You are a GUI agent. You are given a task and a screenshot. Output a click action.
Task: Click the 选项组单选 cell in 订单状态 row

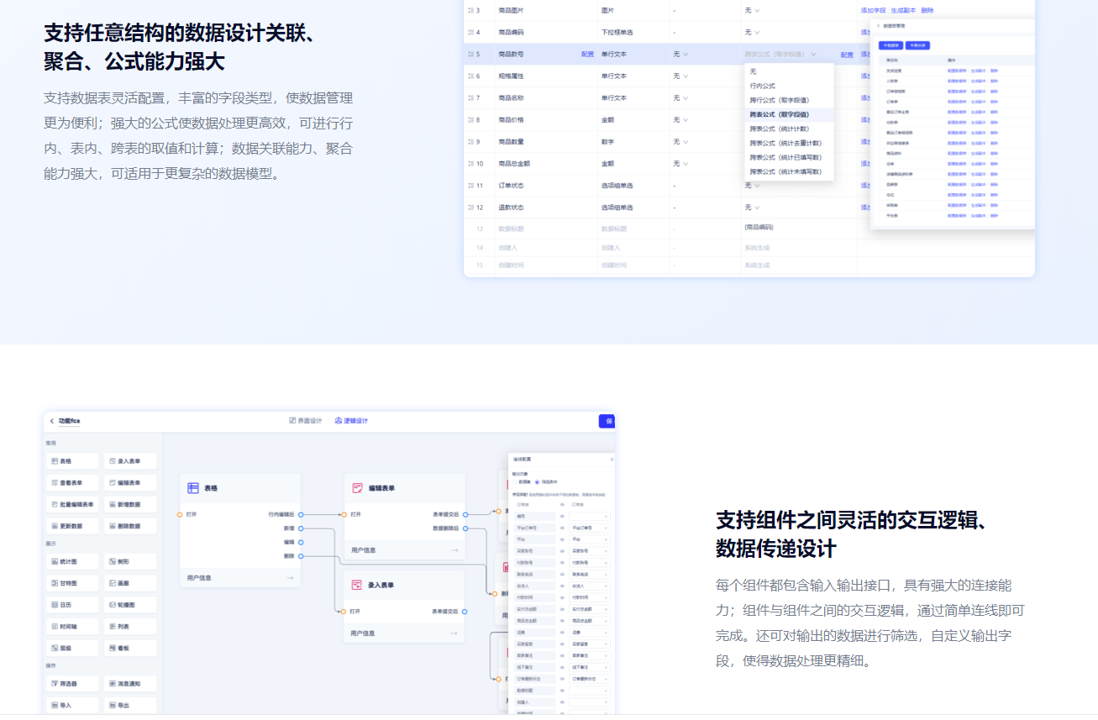pos(633,185)
